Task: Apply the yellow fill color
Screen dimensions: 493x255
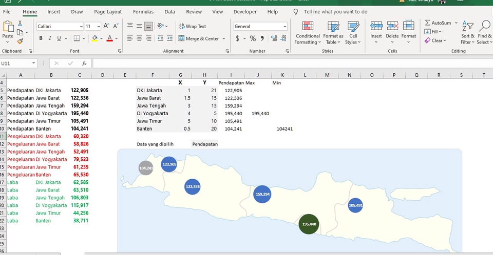Action: [94, 38]
